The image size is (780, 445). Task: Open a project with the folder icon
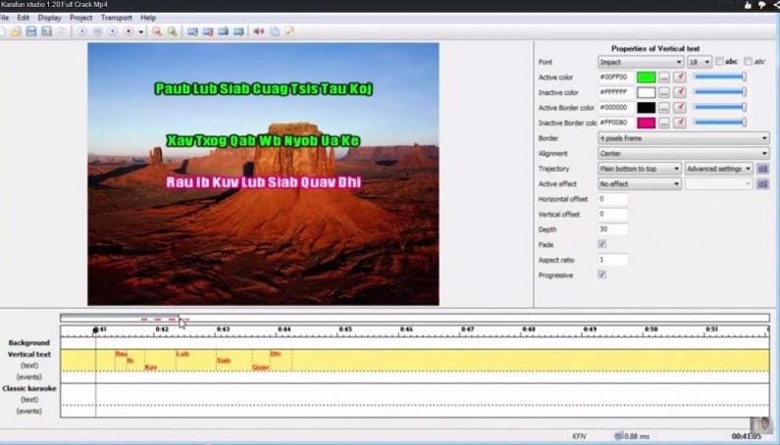pyautogui.click(x=16, y=31)
